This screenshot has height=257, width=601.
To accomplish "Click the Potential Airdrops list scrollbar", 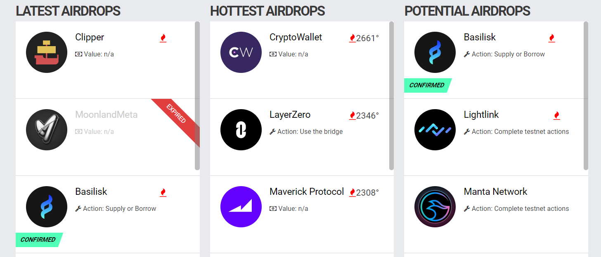I will click(x=586, y=96).
